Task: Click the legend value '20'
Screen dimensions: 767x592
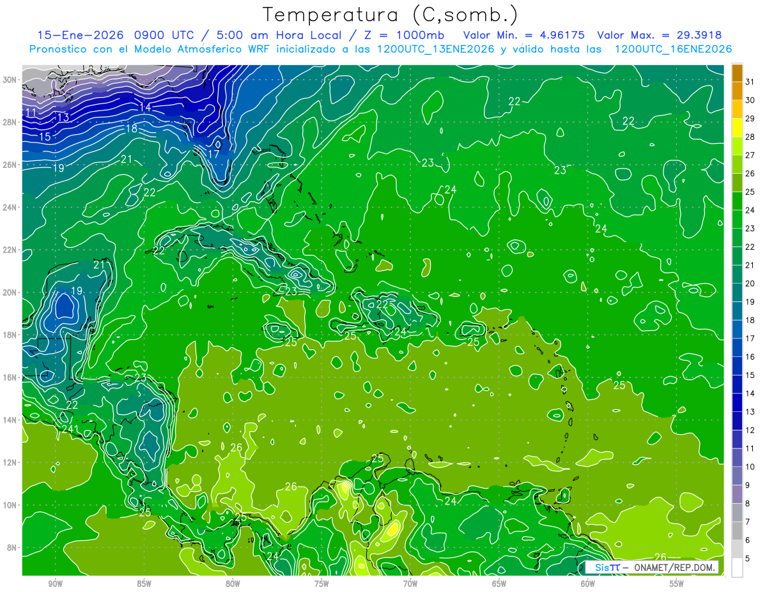Action: click(750, 284)
